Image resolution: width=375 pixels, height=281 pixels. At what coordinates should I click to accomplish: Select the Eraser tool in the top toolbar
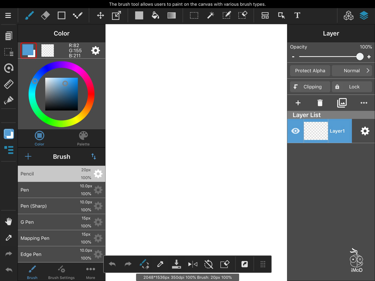click(45, 15)
